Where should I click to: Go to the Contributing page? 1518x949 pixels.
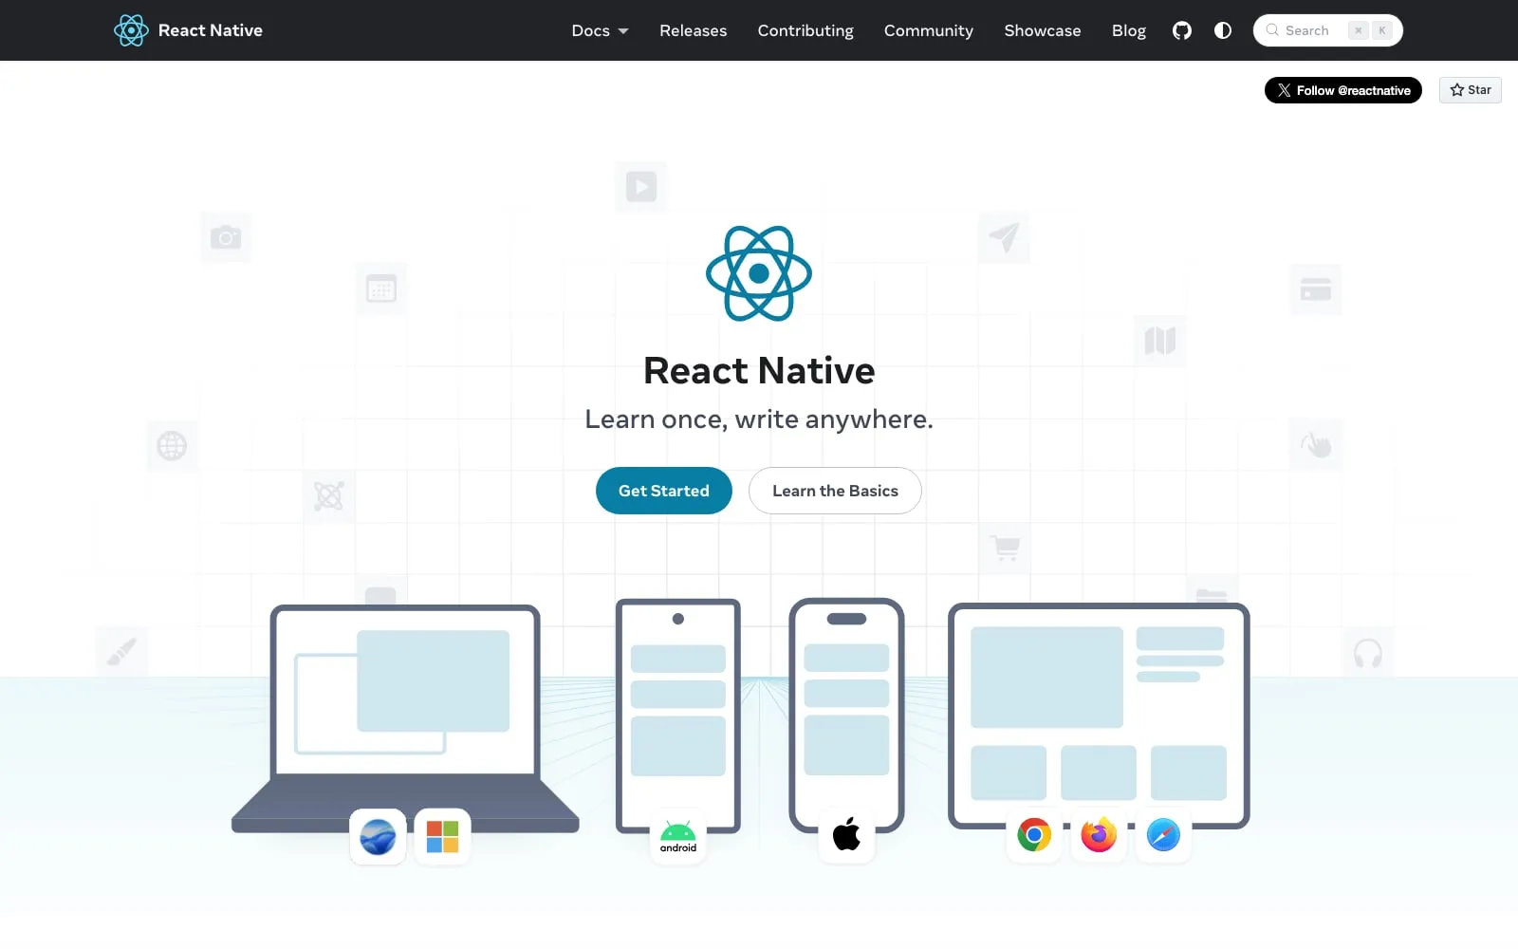[x=805, y=30]
